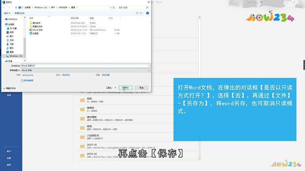Click the Windows (C:) breadcrumb segment
Screen dimensions: 305x171
[41, 7]
